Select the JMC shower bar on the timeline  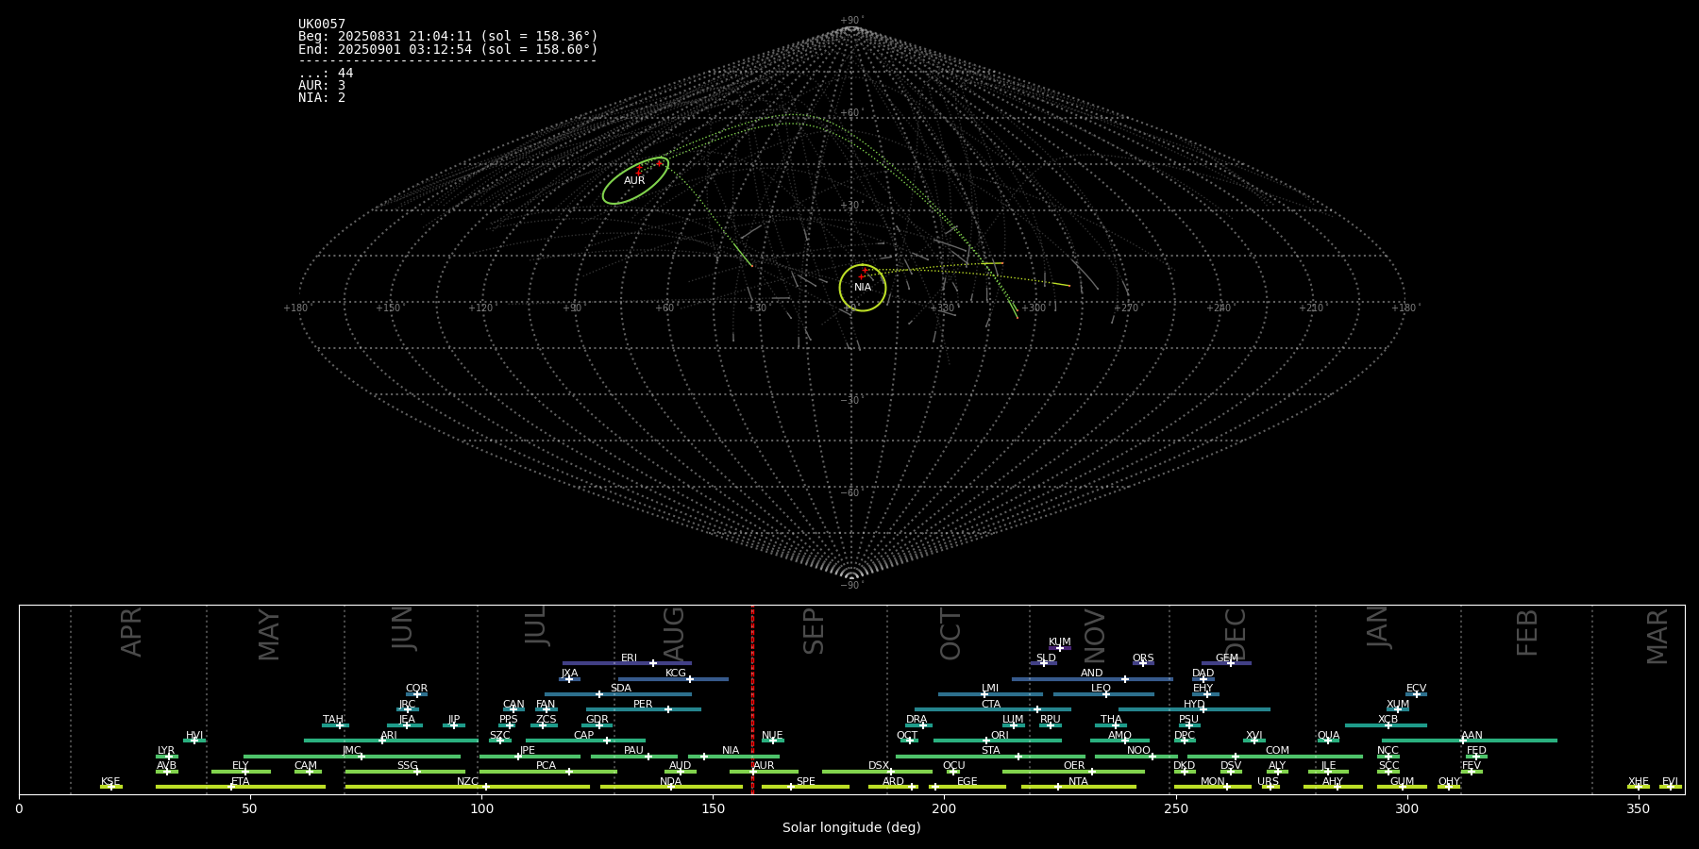(352, 757)
